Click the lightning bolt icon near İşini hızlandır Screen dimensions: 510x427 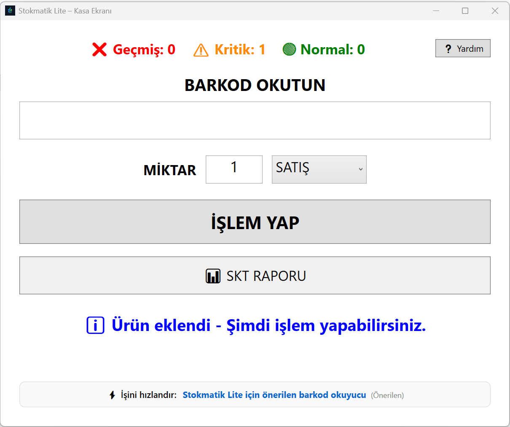coord(112,395)
